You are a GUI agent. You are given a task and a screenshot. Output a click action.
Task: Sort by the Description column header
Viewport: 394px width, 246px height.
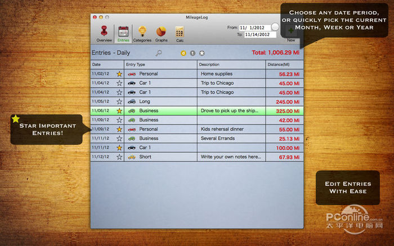pos(231,65)
